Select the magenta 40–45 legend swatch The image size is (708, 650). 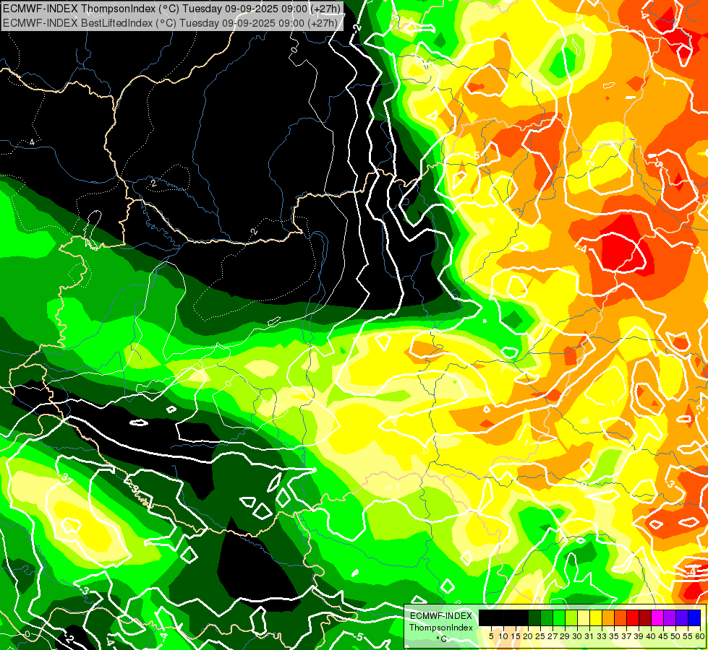click(x=657, y=617)
